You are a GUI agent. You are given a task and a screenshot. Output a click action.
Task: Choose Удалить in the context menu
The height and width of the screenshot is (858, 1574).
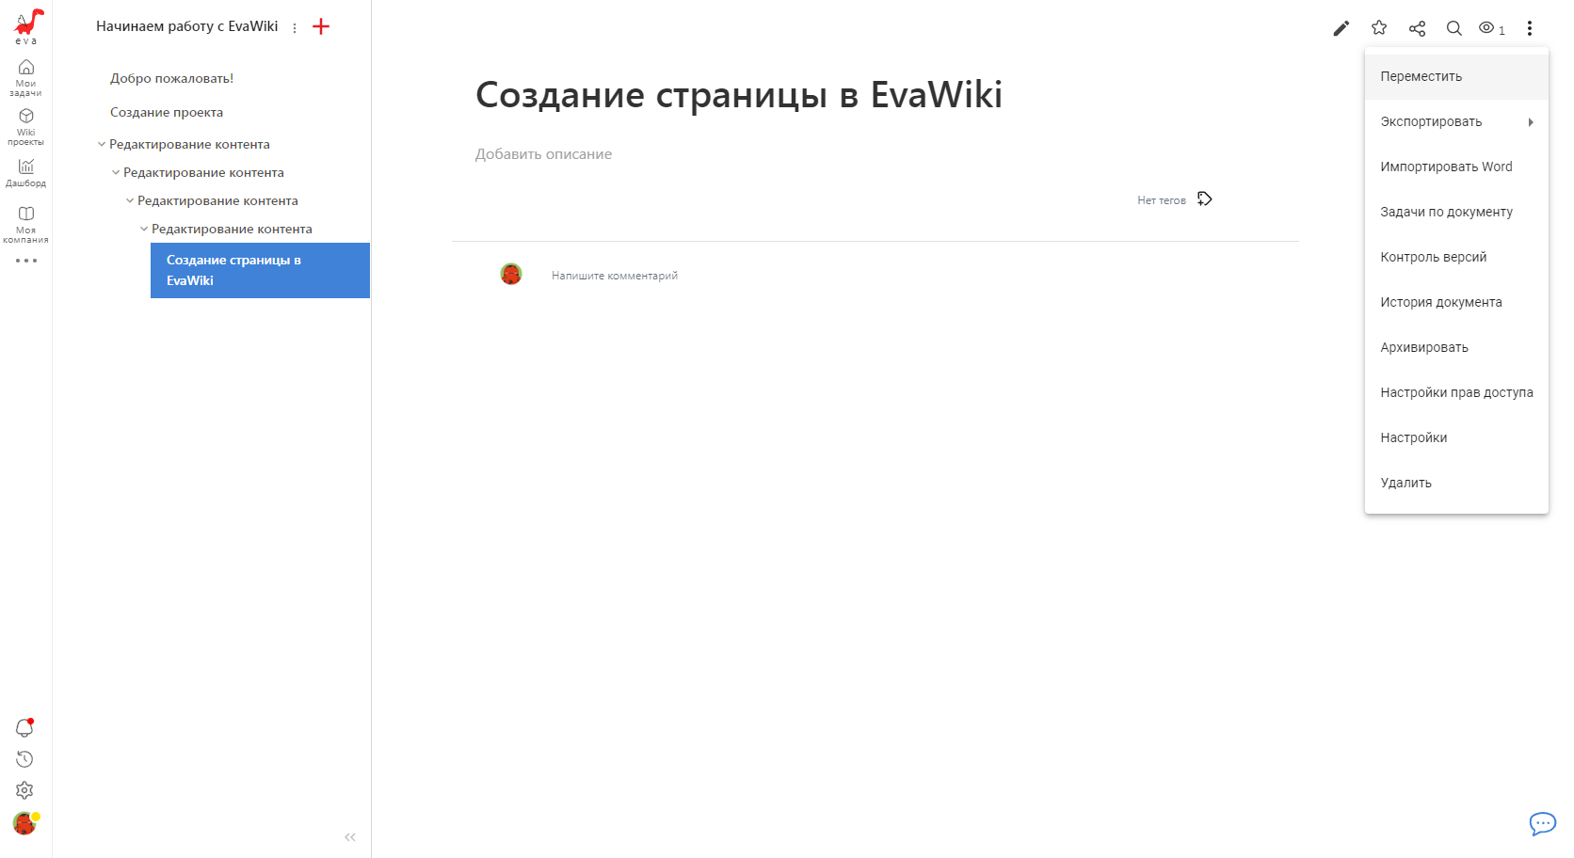1405,484
